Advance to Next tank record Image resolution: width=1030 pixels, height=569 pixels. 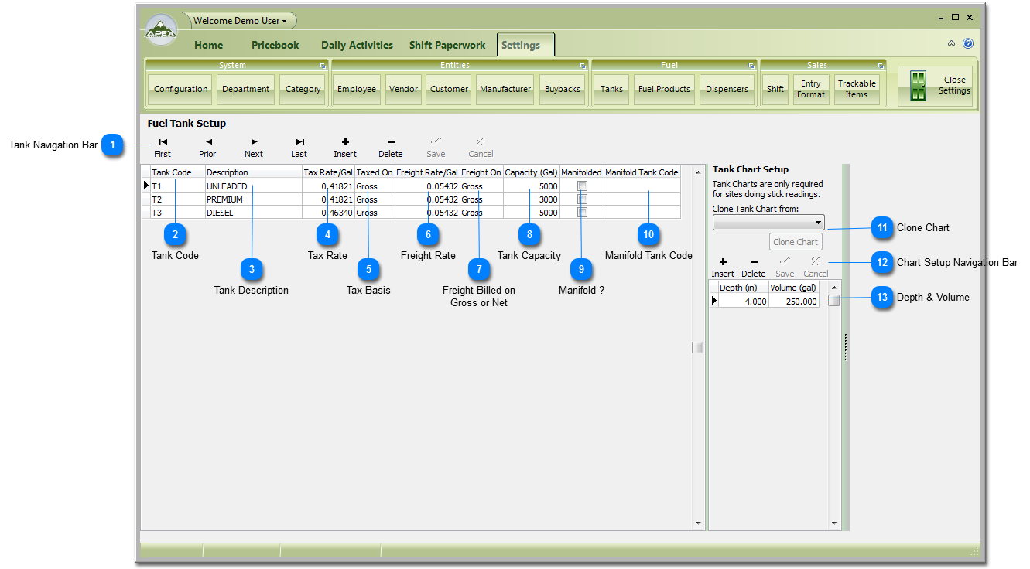254,147
